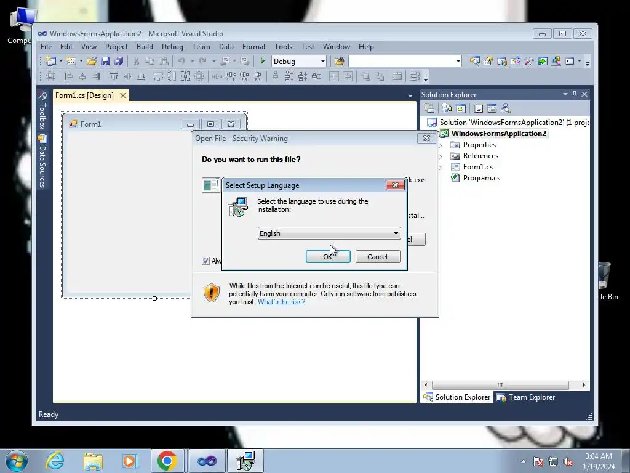
Task: Open the Build menu
Action: (145, 47)
